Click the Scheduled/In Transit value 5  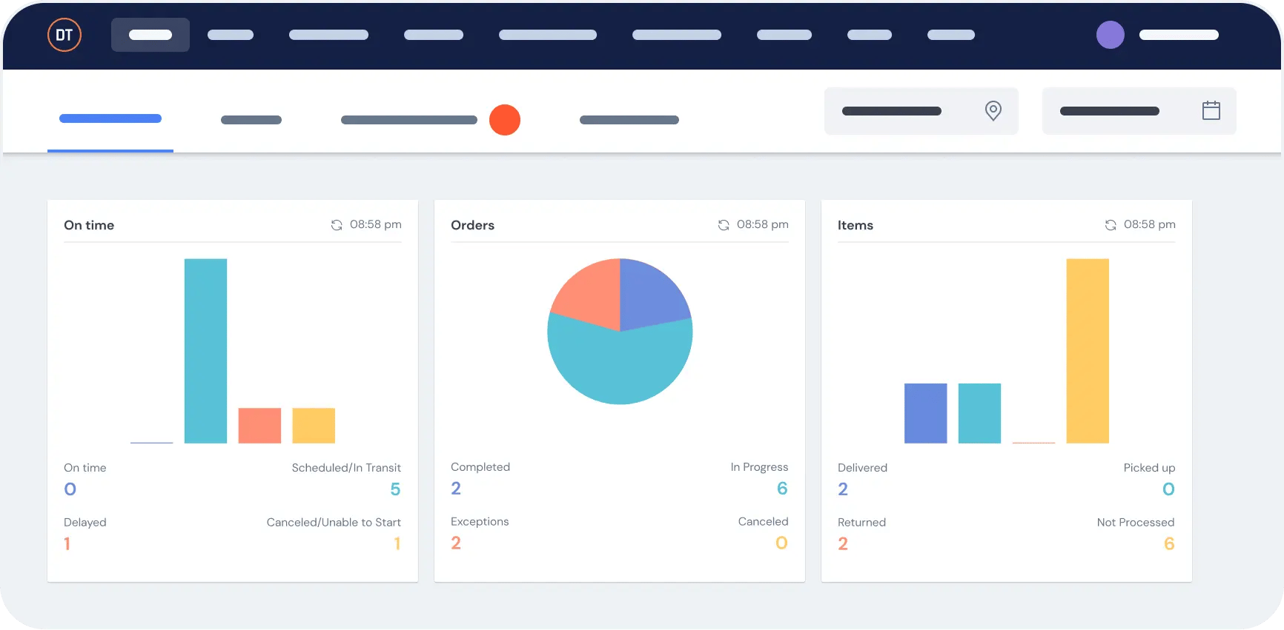coord(395,489)
